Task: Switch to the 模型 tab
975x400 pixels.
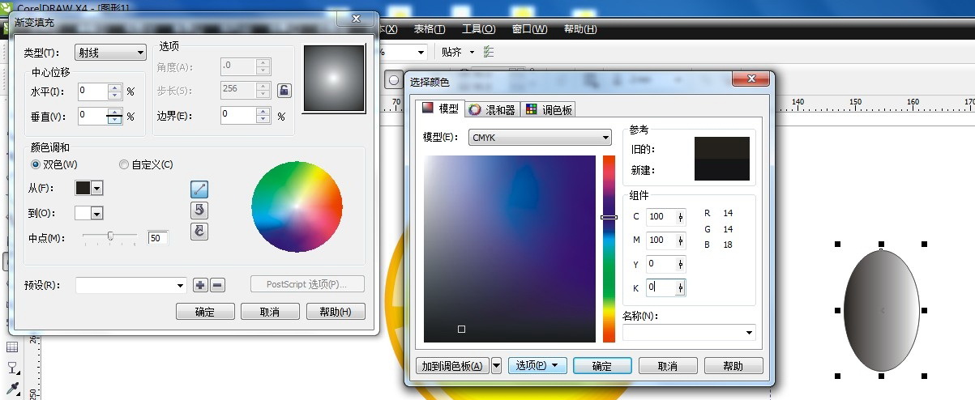Action: [439, 109]
